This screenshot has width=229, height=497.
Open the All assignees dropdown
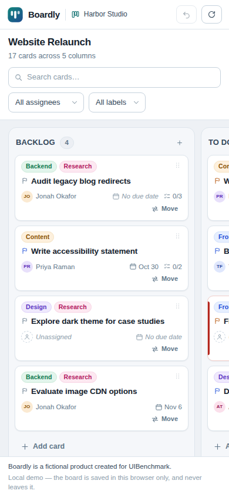pyautogui.click(x=46, y=102)
